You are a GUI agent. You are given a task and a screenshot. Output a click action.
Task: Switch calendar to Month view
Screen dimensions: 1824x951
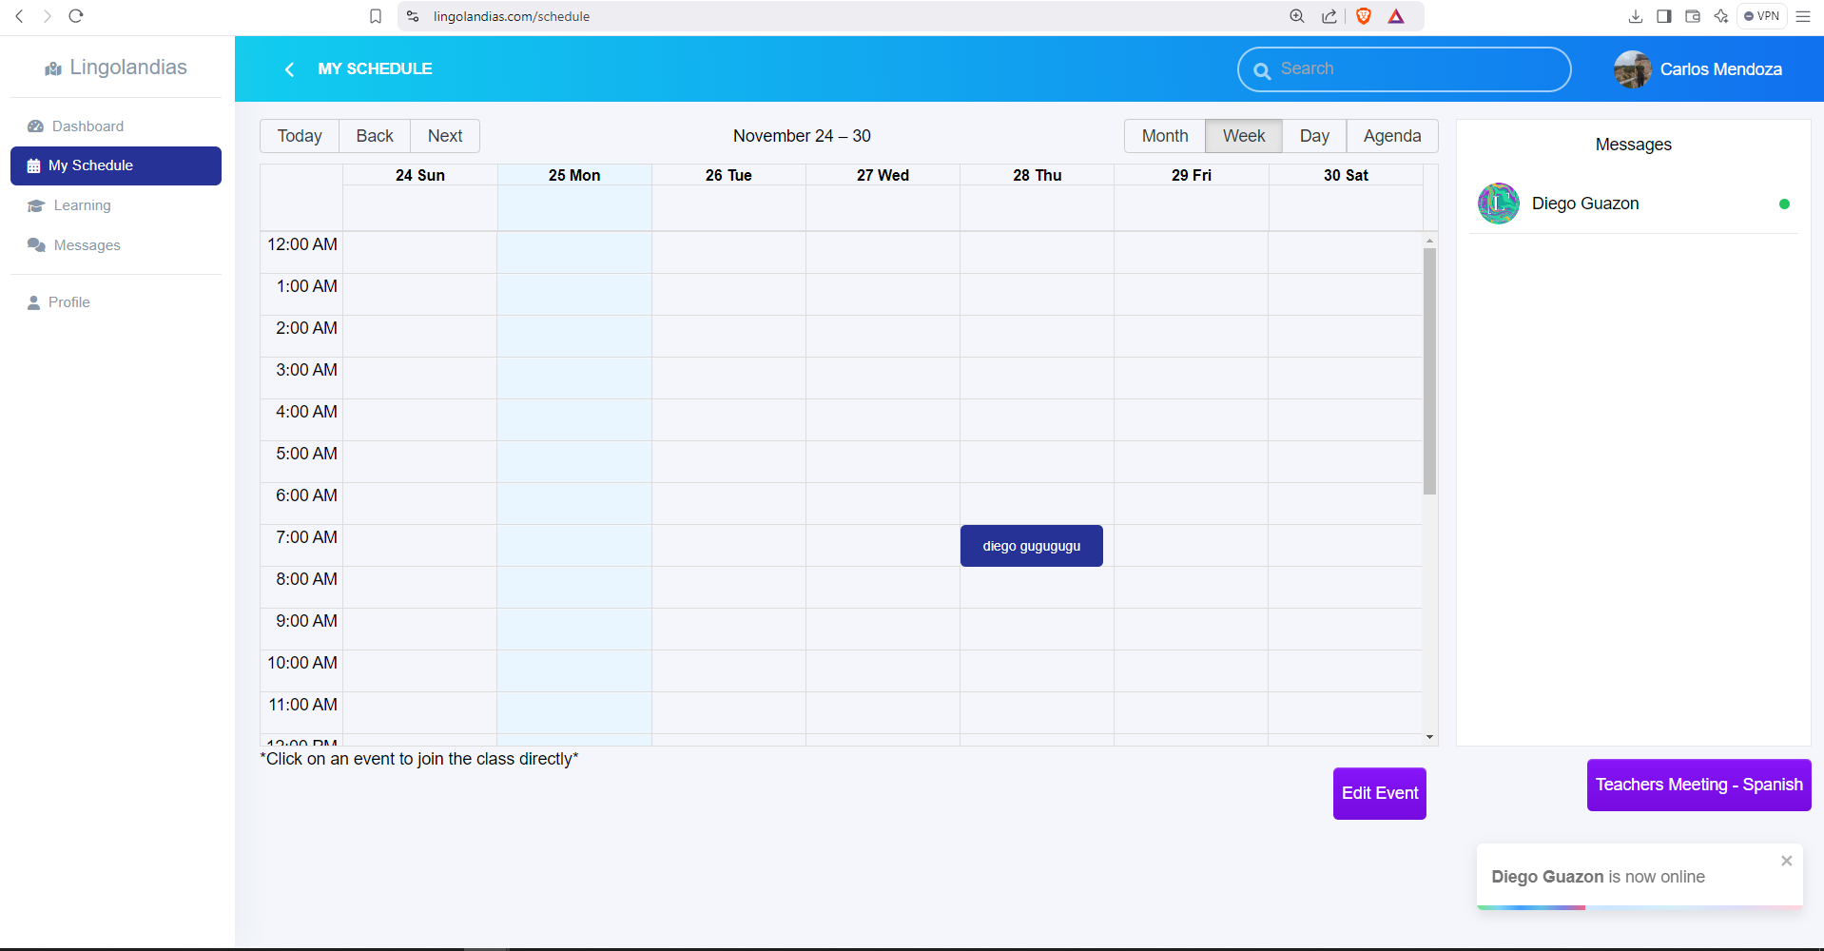point(1164,136)
